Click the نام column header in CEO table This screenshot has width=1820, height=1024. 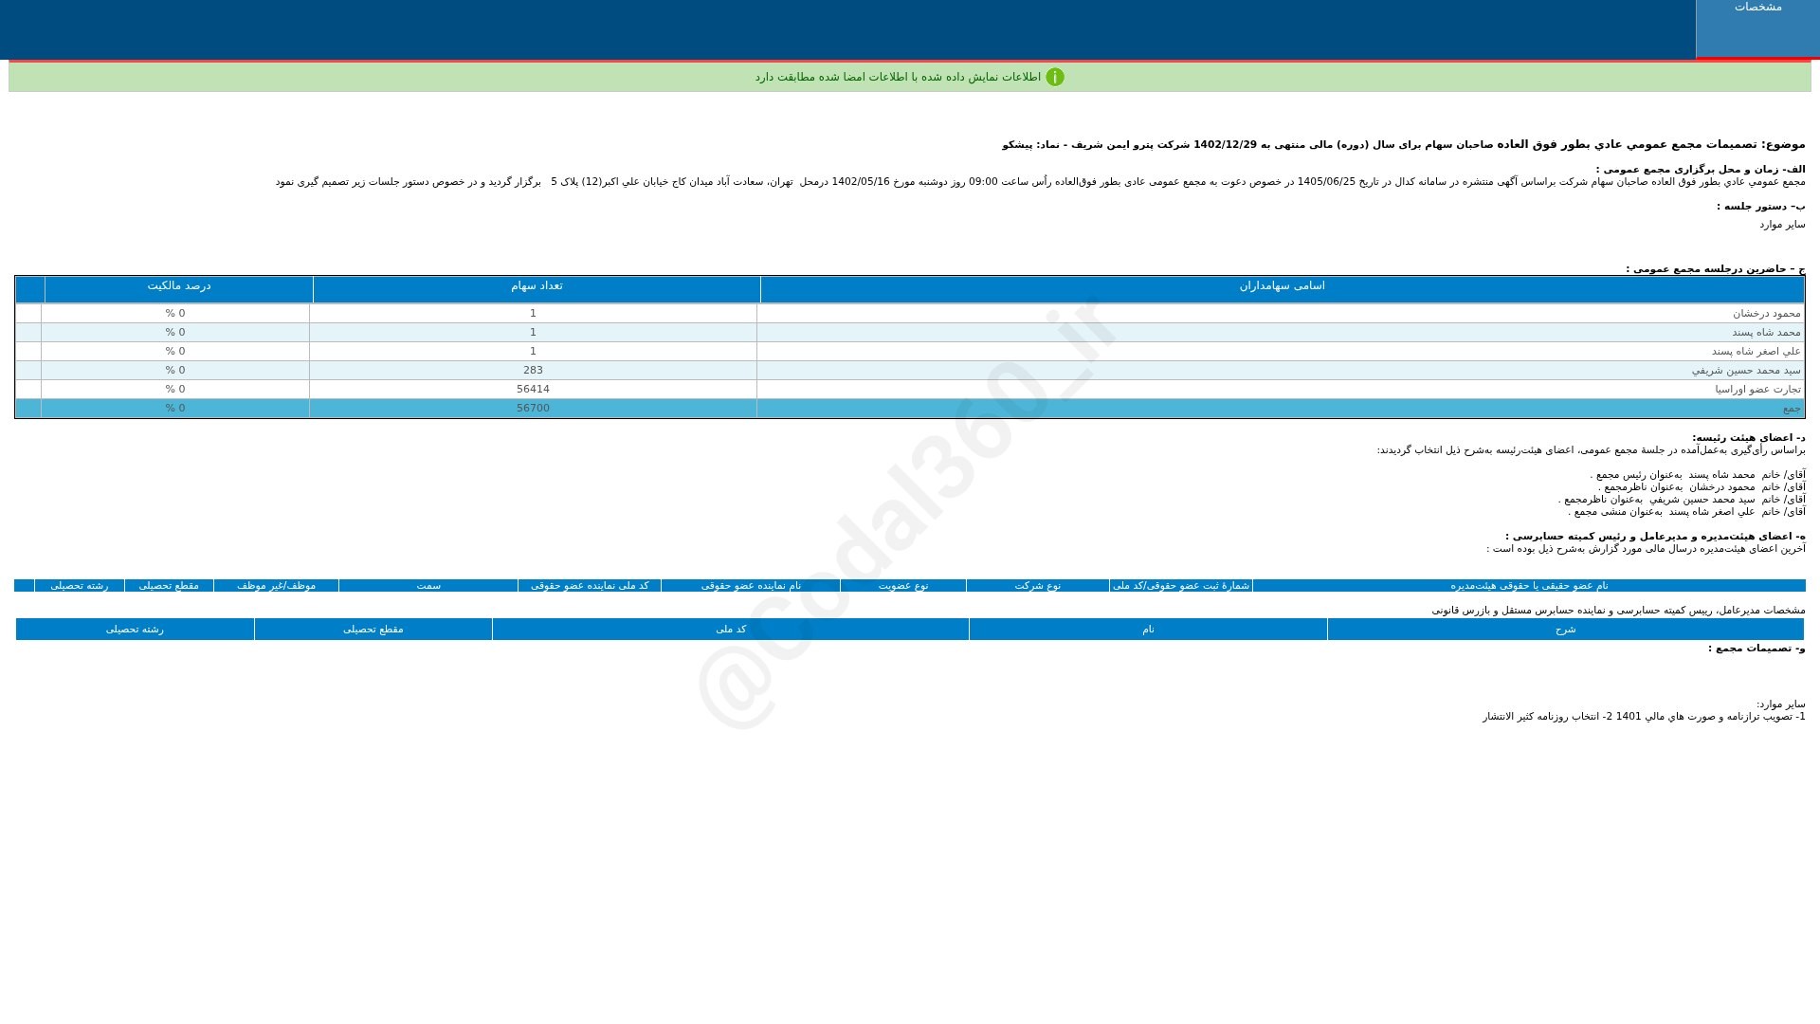[1148, 630]
